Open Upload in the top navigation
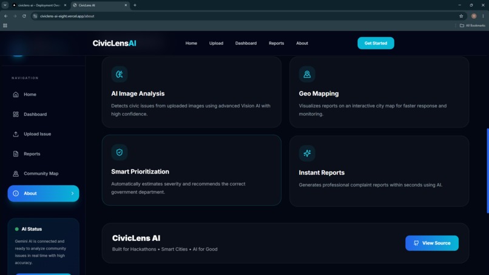The image size is (489, 275). pyautogui.click(x=216, y=43)
